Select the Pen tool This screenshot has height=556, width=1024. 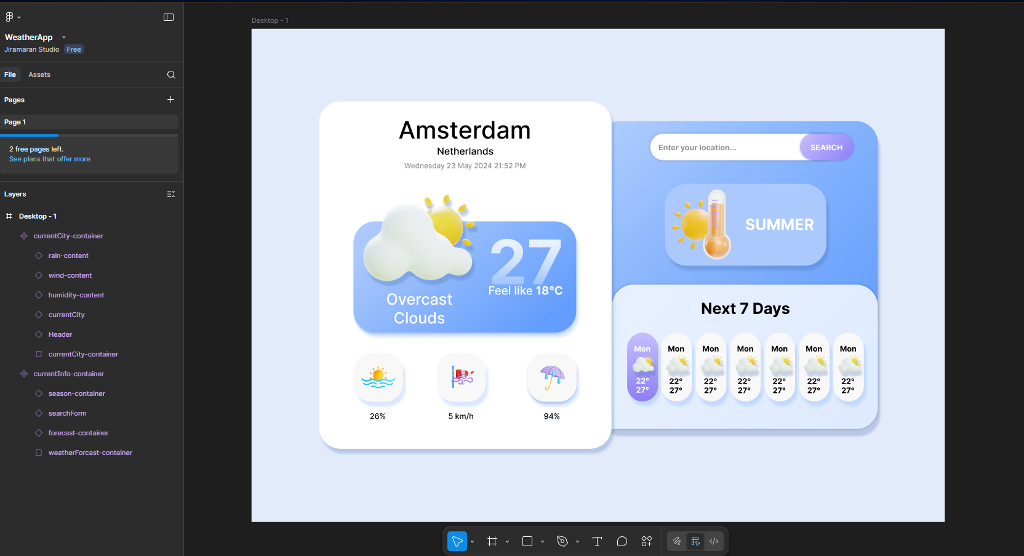[562, 541]
